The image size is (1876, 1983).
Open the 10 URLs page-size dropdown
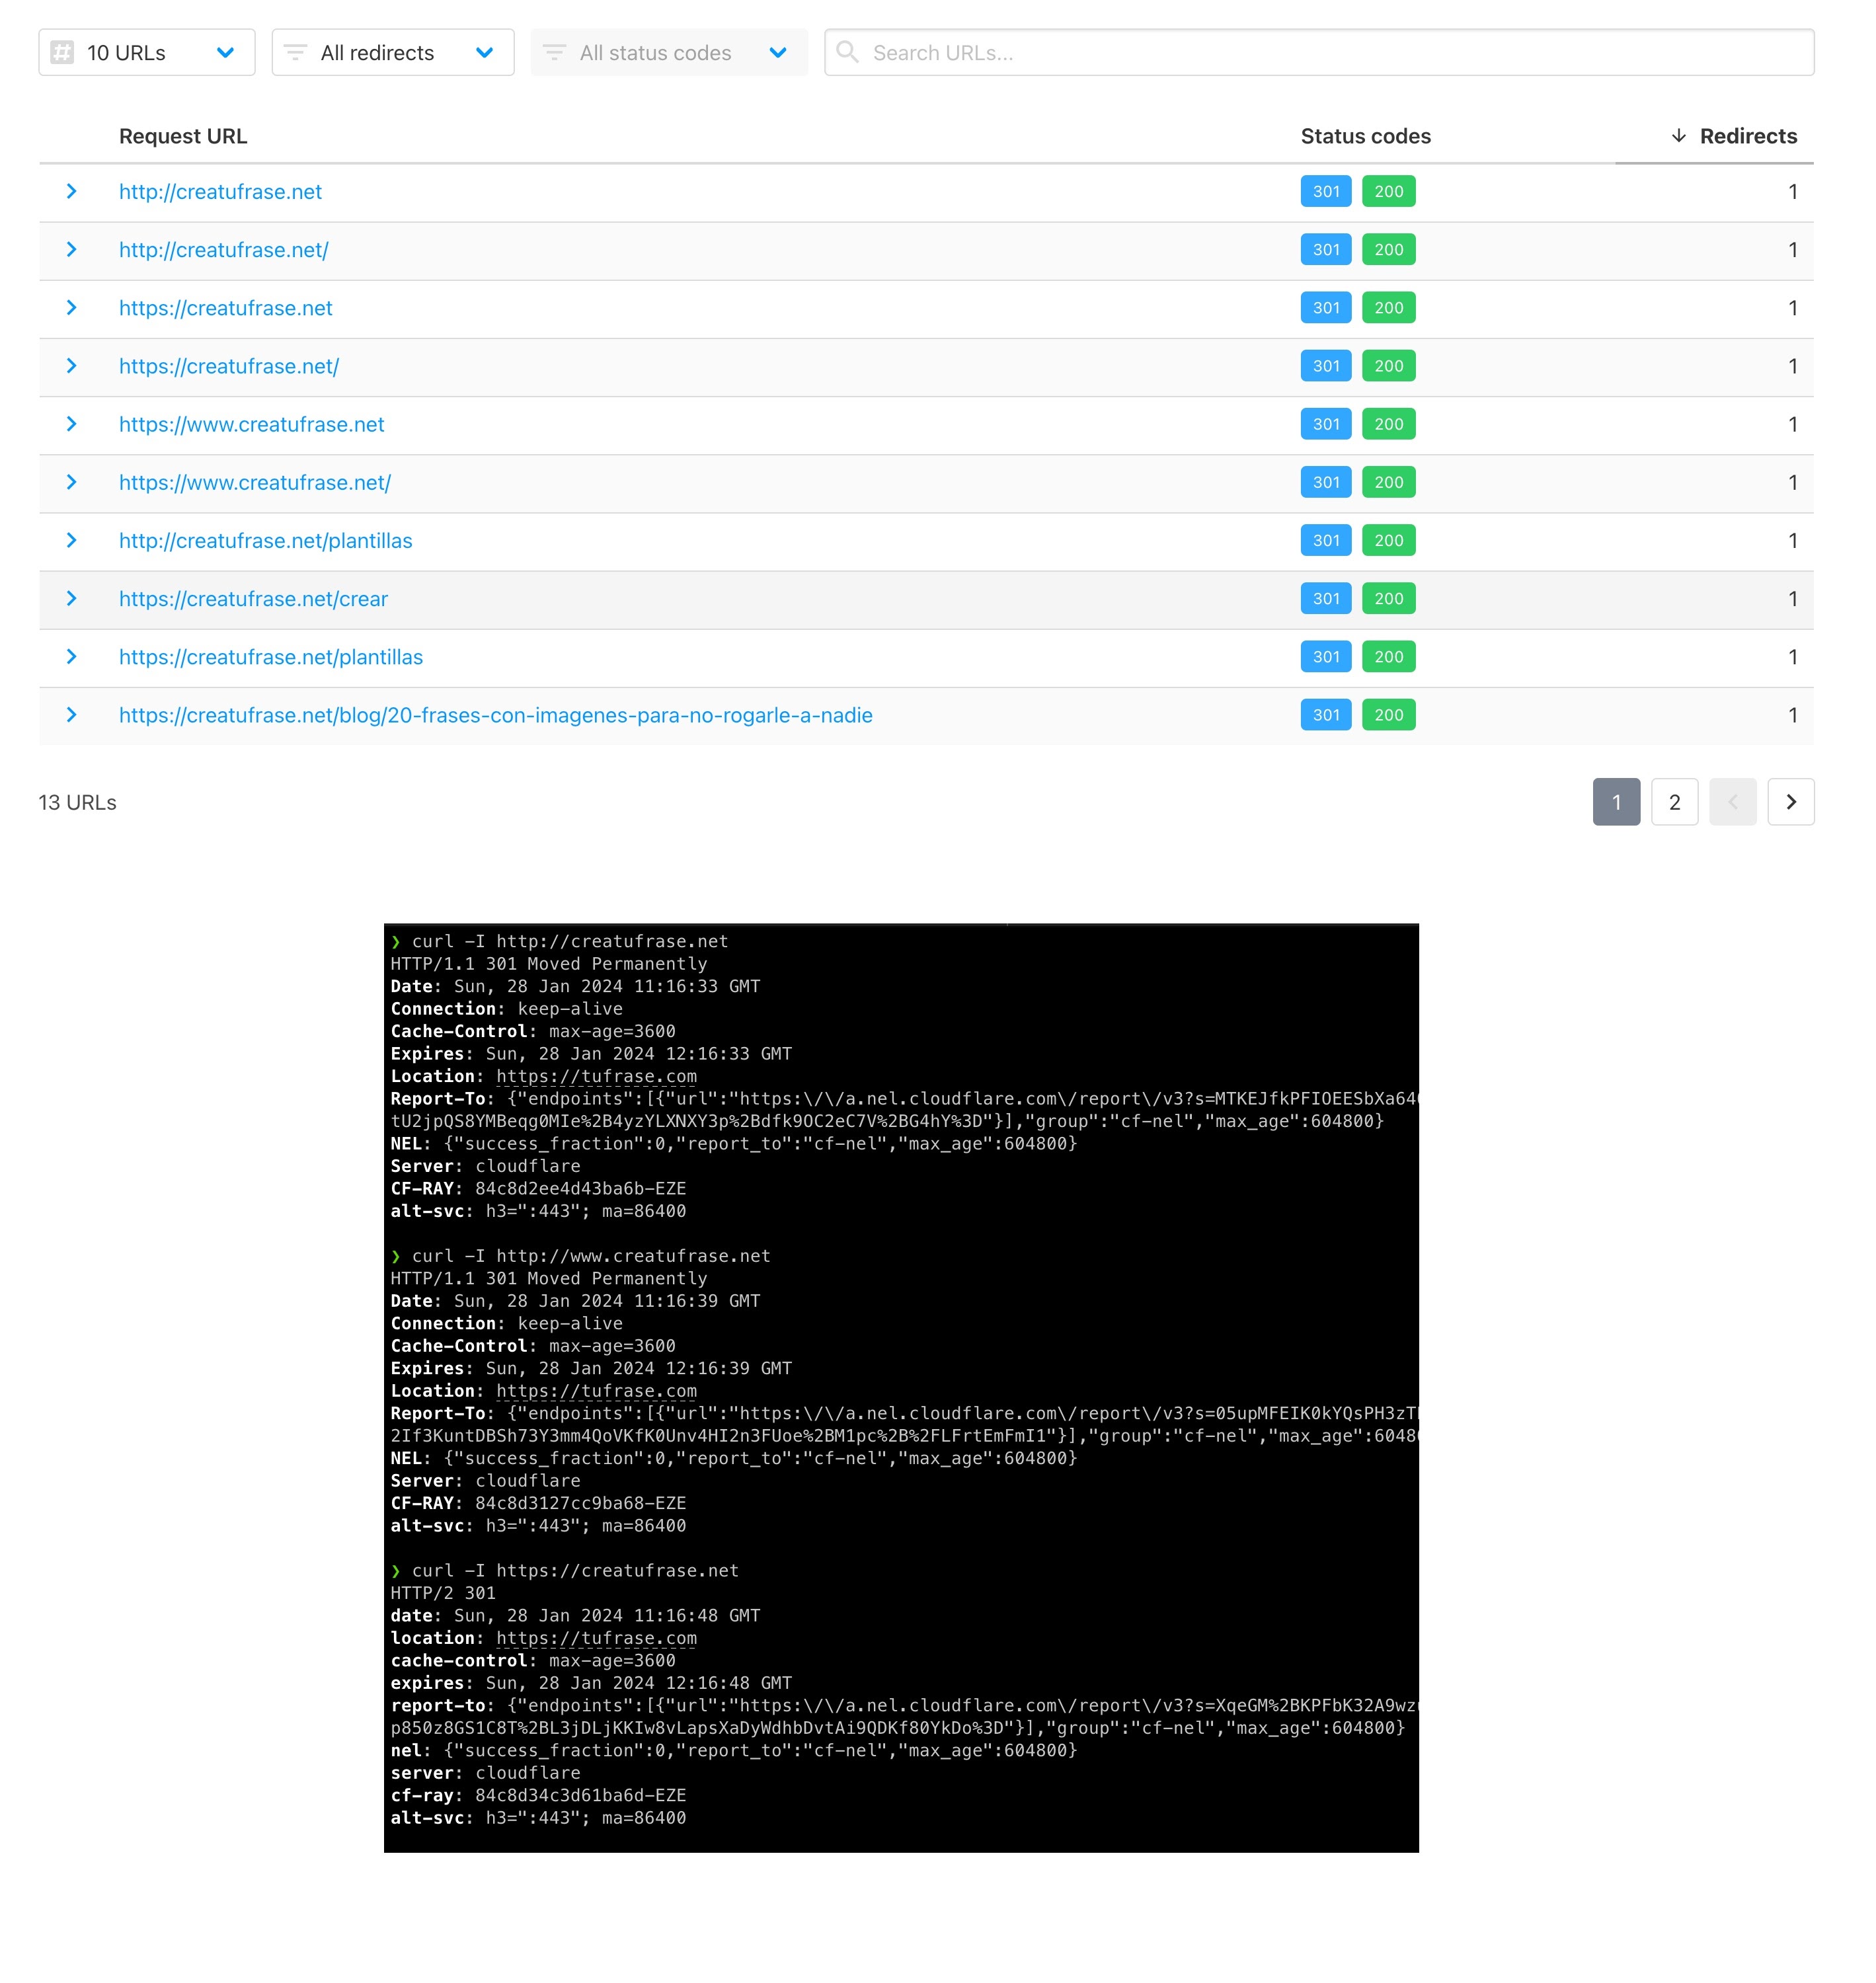click(x=147, y=52)
